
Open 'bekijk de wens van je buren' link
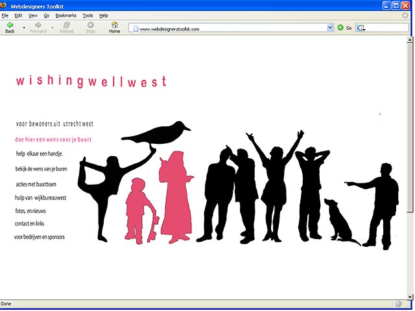click(41, 168)
